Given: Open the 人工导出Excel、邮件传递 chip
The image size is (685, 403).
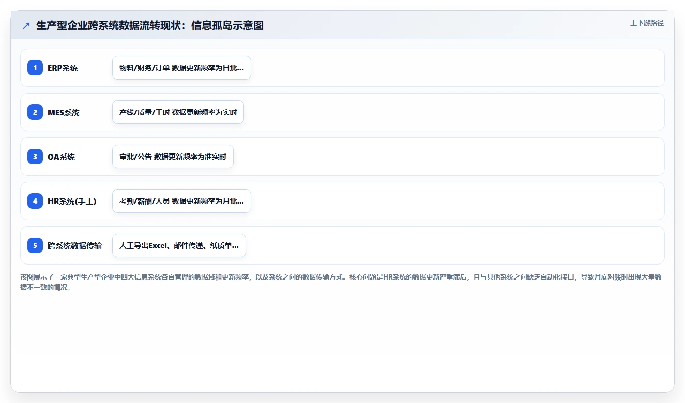Looking at the screenshot, I should point(179,245).
